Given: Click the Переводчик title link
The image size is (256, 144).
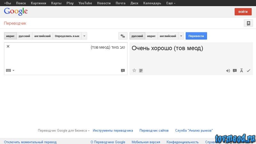Looking at the screenshot, I should pyautogui.click(x=15, y=23).
